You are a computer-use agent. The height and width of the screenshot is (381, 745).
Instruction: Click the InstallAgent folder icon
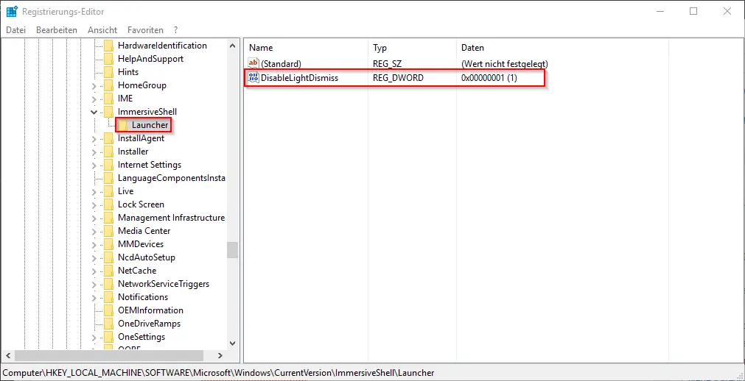tap(109, 138)
